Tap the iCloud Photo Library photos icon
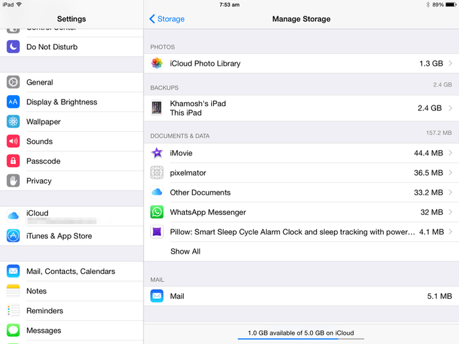Screen dimensions: 459x344 pyautogui.click(x=157, y=63)
